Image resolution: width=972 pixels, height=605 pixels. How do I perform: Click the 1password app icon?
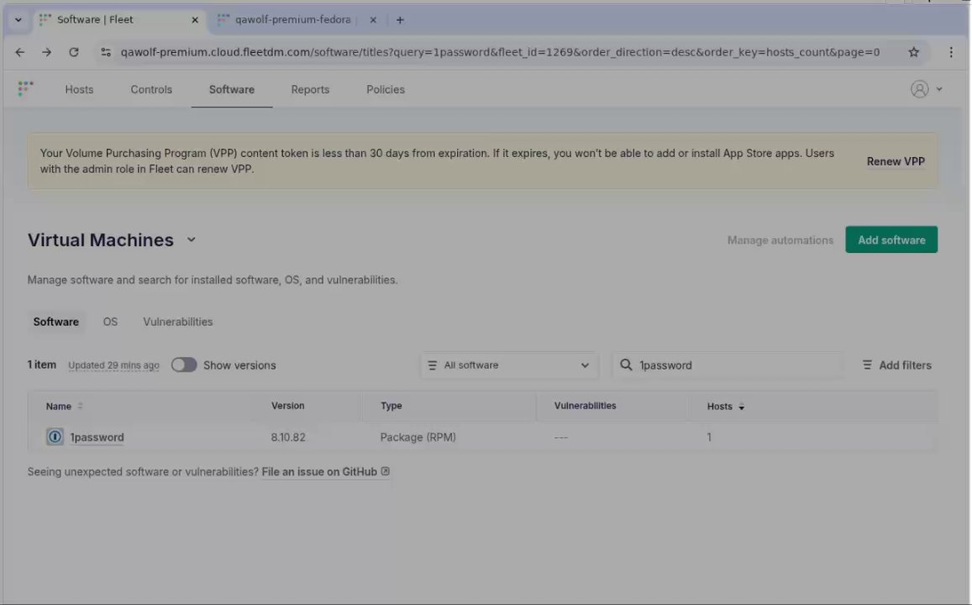pyautogui.click(x=55, y=436)
